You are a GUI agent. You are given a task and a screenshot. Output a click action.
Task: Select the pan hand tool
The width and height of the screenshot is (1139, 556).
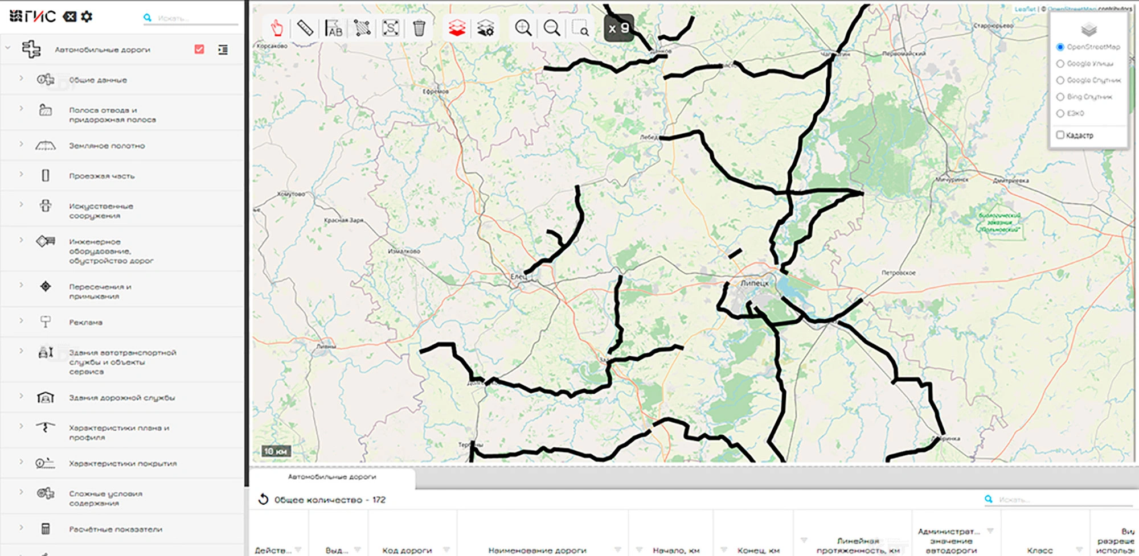[x=277, y=28]
